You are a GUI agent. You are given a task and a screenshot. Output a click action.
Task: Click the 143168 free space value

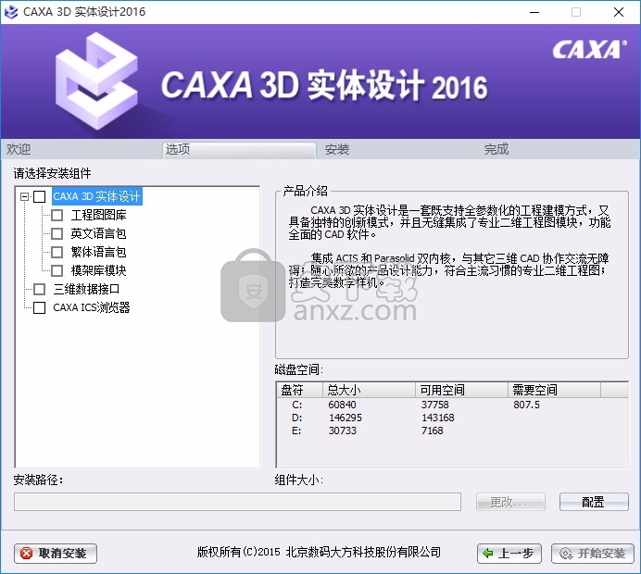point(438,418)
